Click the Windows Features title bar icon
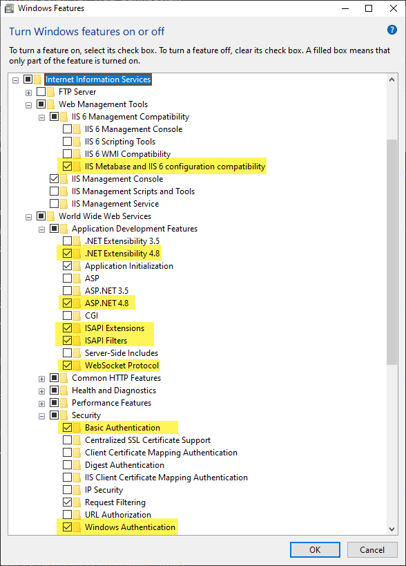 (9, 8)
